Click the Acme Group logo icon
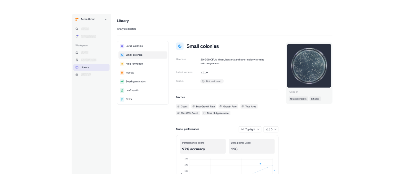 [x=77, y=19]
